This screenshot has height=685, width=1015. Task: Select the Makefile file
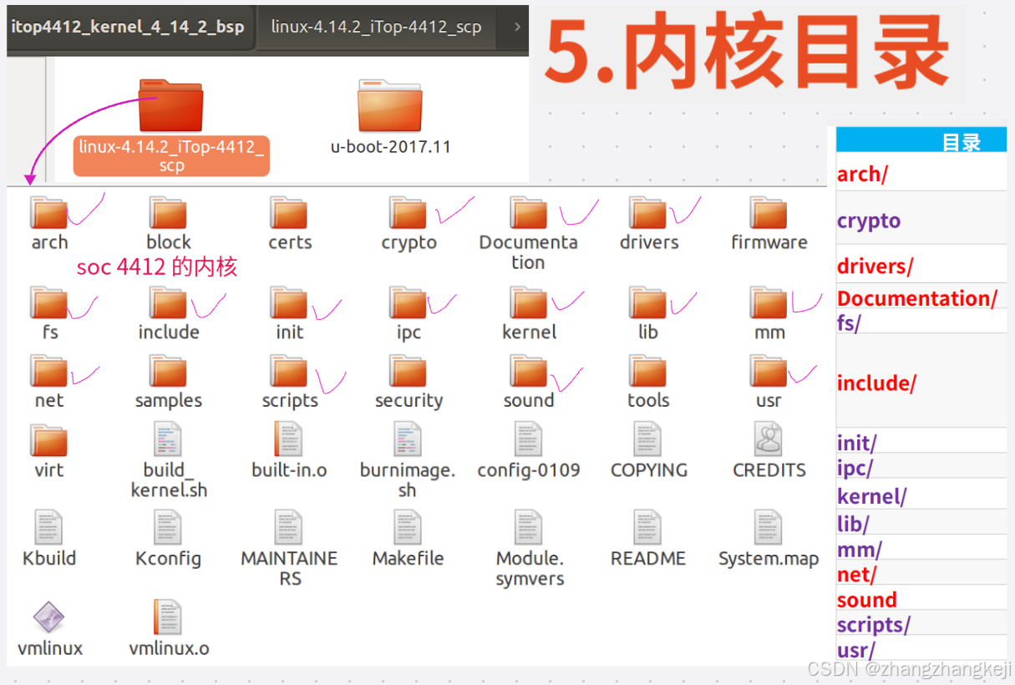pyautogui.click(x=409, y=527)
